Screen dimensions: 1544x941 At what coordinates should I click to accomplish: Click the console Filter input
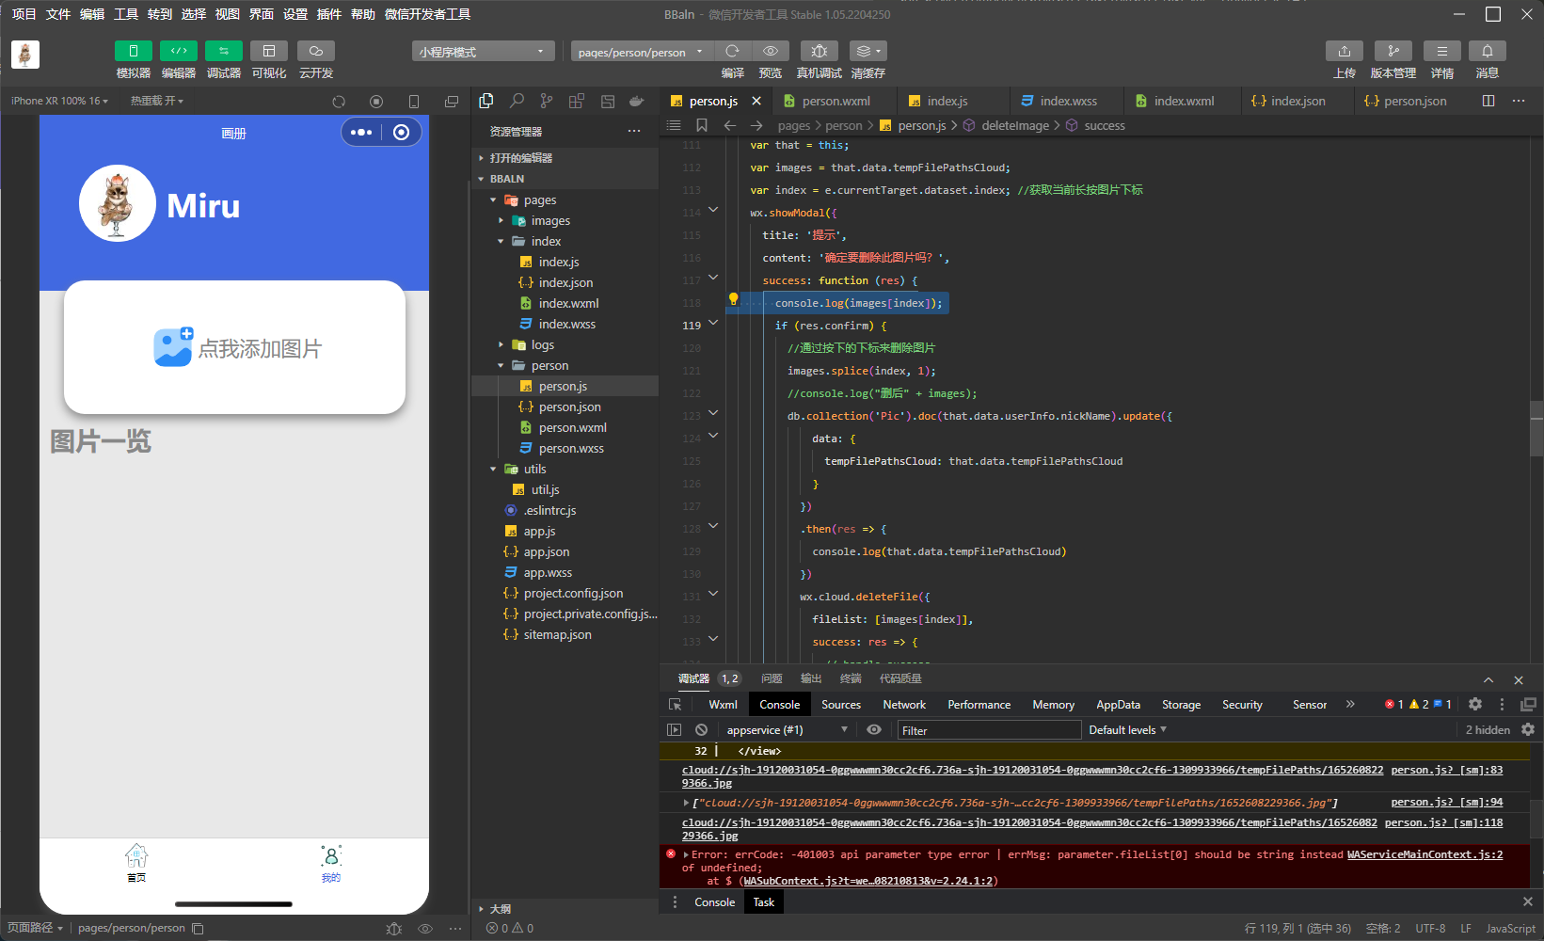click(x=989, y=730)
